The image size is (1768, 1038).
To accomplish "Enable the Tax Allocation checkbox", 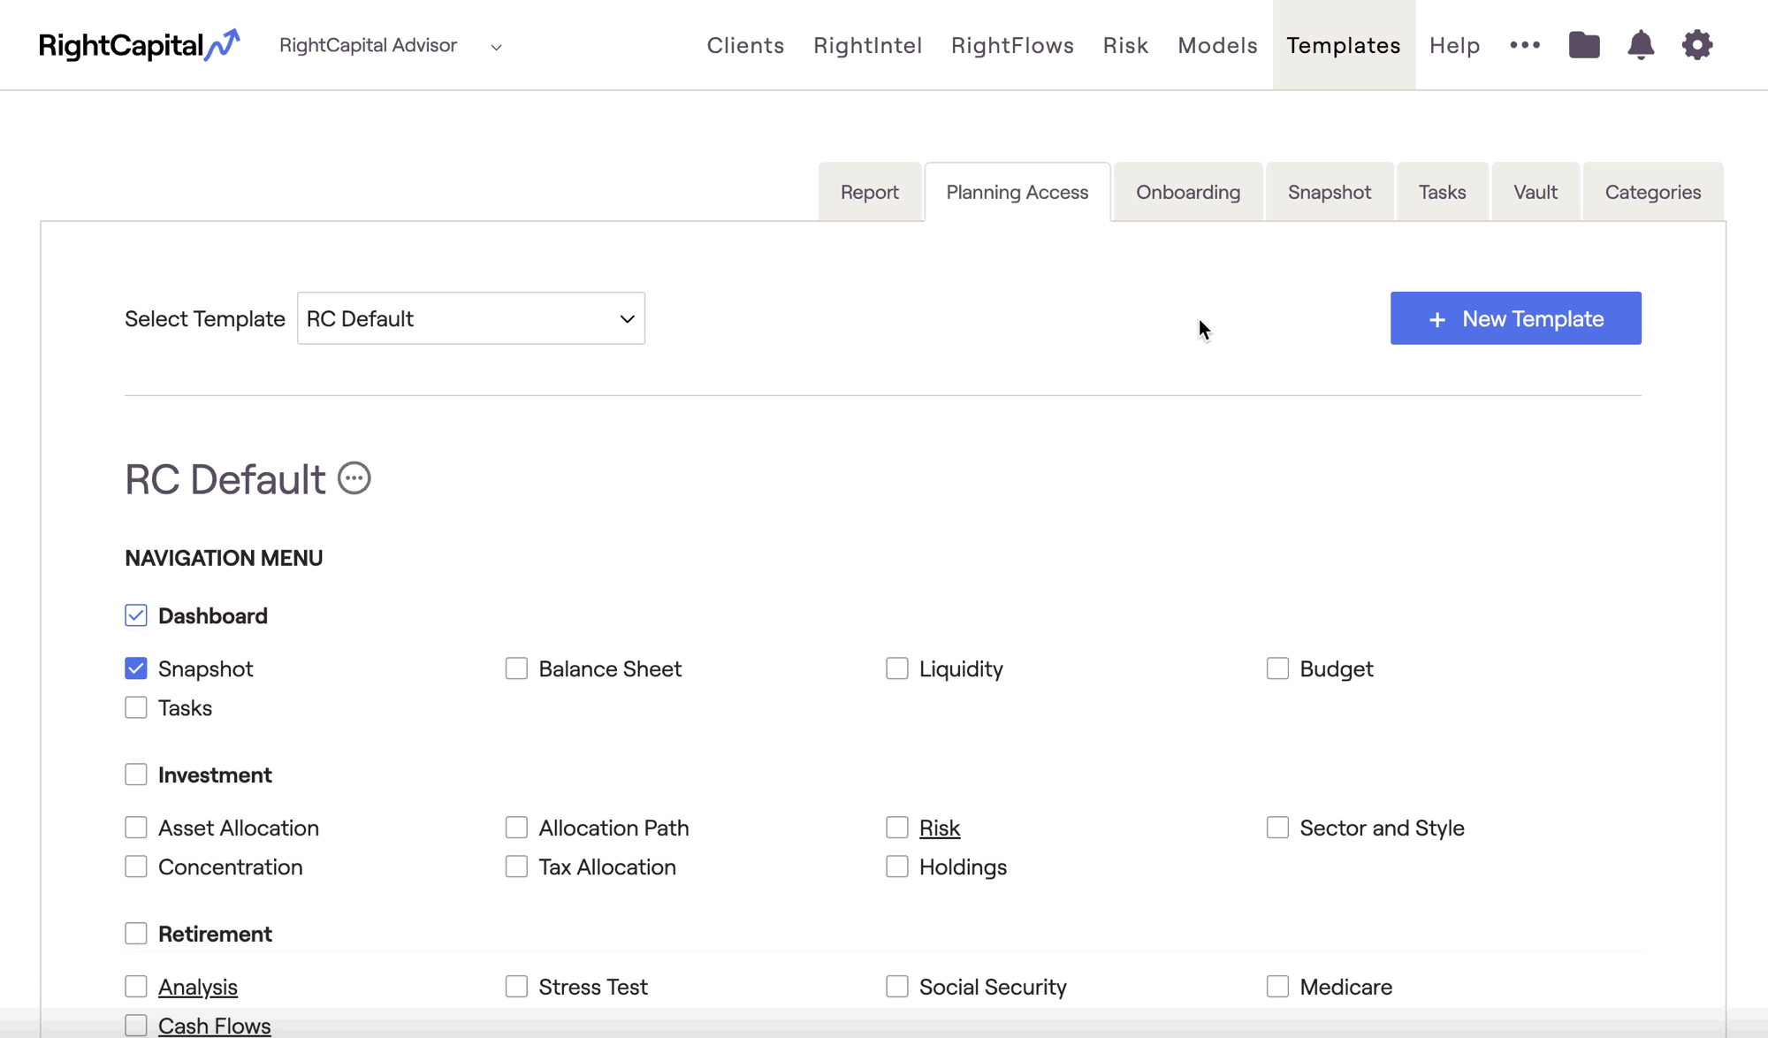I will click(x=516, y=866).
